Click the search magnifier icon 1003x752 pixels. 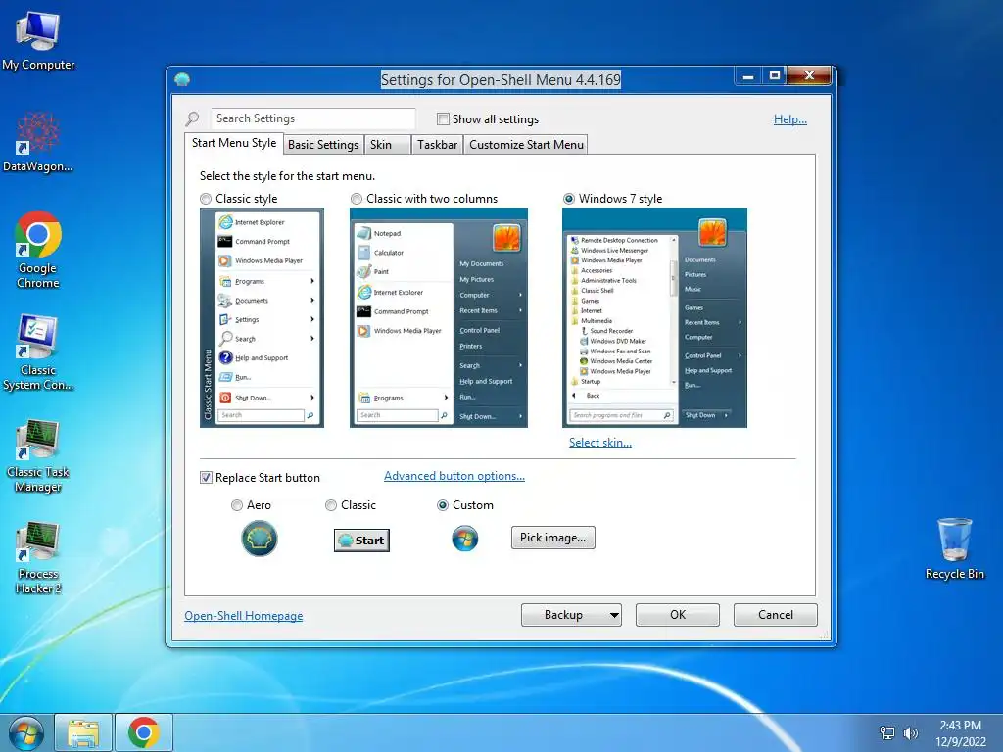click(x=193, y=118)
